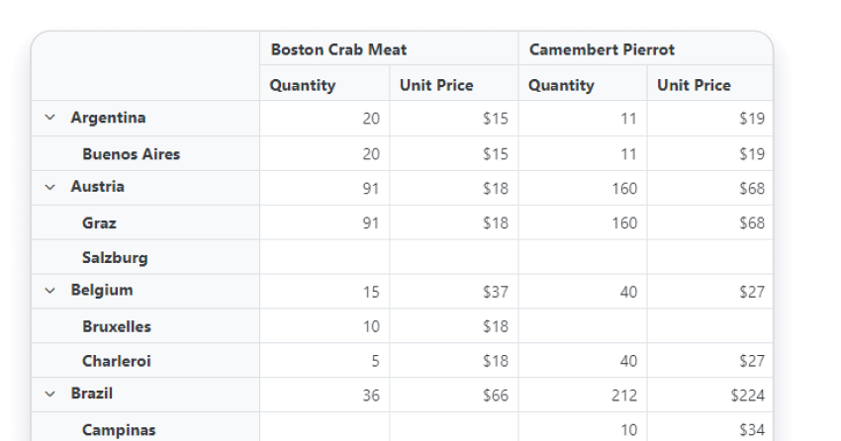Collapse the Austria row chevron
Screen dimensions: 841x441
pyautogui.click(x=49, y=187)
